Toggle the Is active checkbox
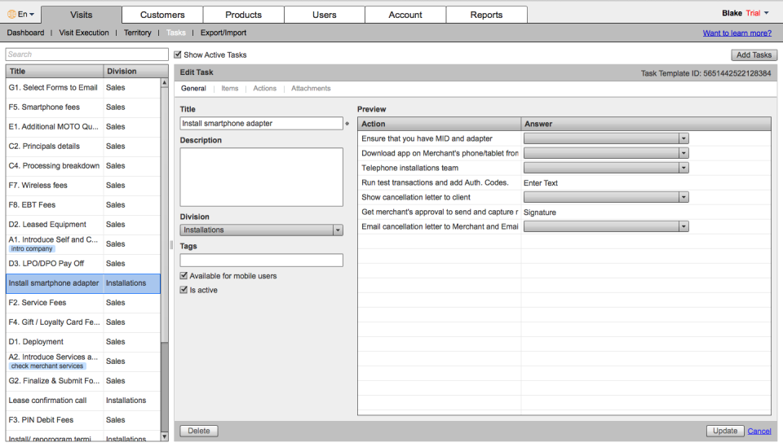This screenshot has width=783, height=447. click(x=184, y=290)
